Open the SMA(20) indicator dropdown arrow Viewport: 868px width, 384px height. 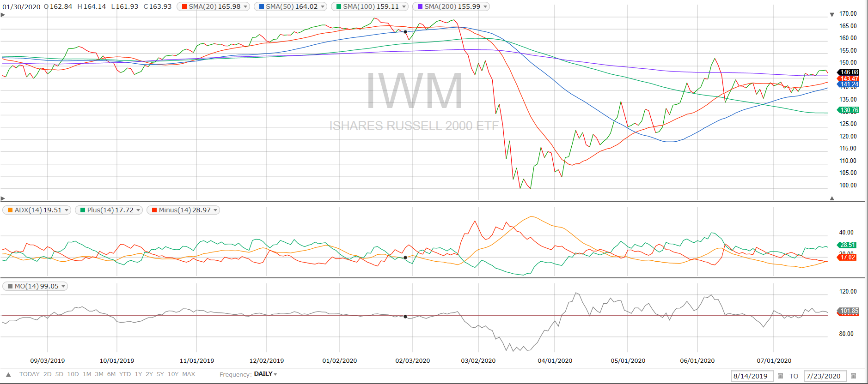point(246,7)
